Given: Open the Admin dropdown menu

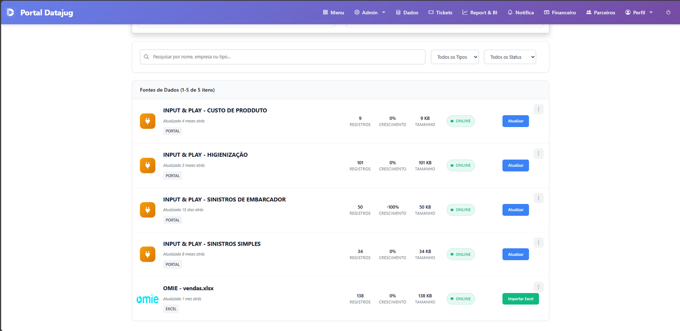Looking at the screenshot, I should coord(370,13).
